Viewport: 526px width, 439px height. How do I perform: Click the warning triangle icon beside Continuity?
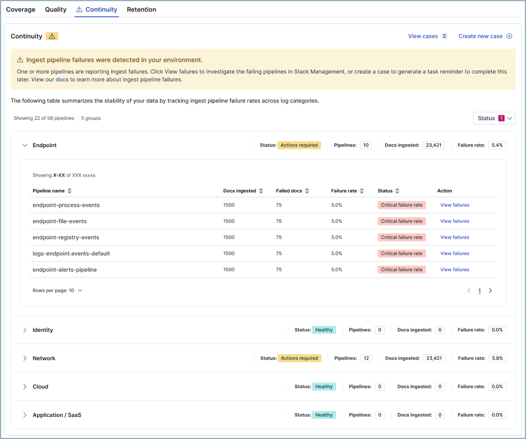point(51,36)
